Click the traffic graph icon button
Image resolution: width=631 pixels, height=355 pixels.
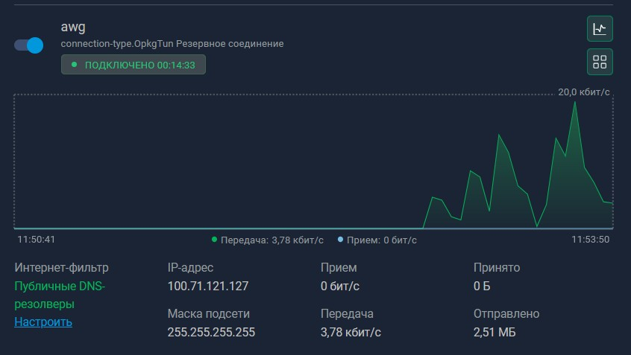point(600,29)
